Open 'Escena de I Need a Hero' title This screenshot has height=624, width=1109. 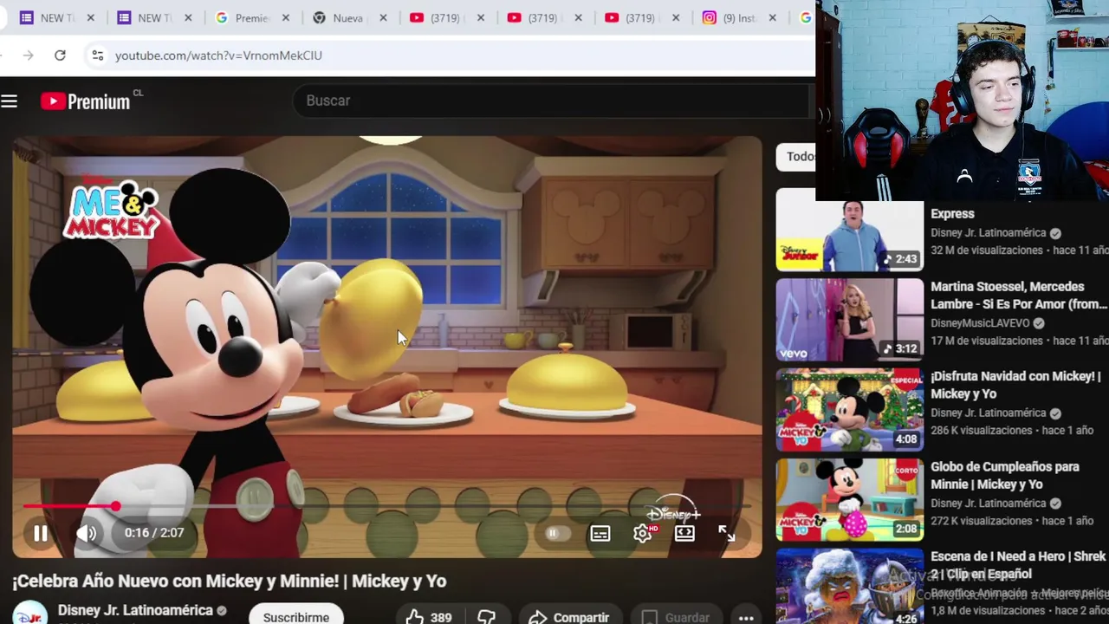coord(1018,565)
